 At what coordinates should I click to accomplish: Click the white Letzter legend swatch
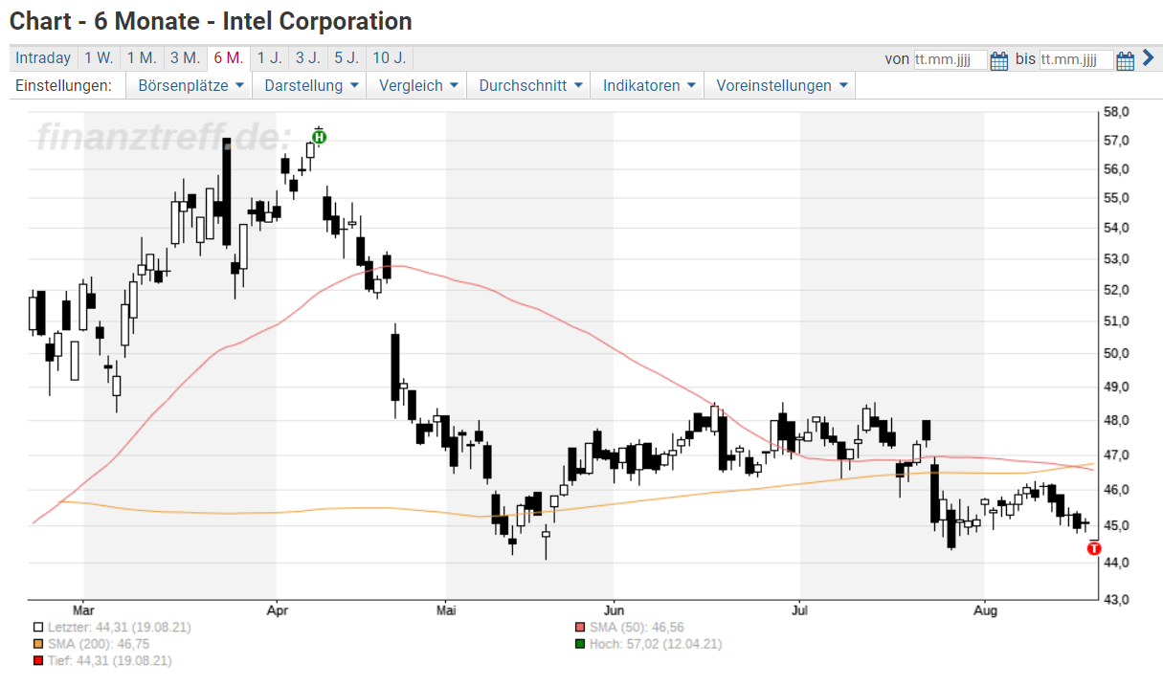coord(38,628)
